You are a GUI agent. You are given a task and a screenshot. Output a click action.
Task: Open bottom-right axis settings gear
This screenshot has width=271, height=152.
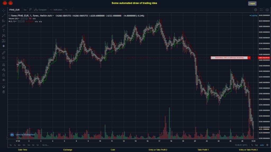point(267,145)
